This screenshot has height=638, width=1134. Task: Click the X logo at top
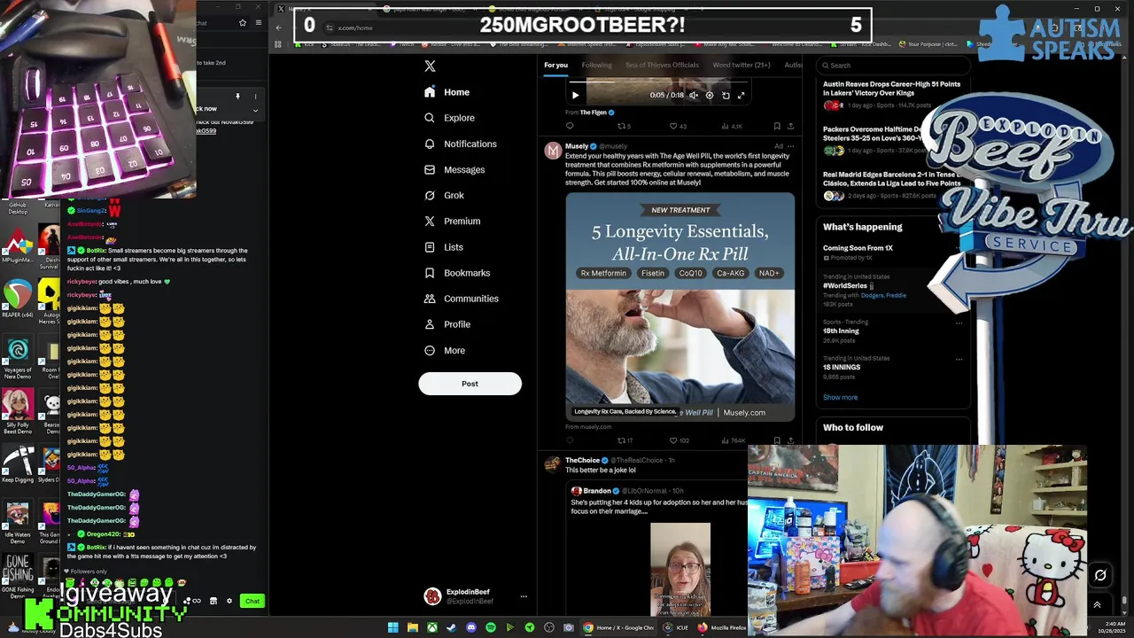[x=430, y=66]
